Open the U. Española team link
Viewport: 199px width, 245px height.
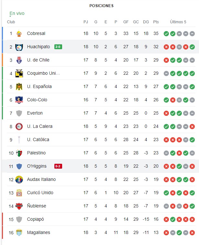pos(39,86)
